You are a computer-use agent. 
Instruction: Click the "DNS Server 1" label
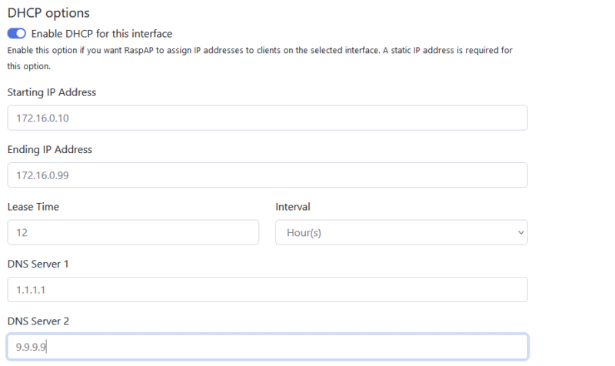coord(39,264)
